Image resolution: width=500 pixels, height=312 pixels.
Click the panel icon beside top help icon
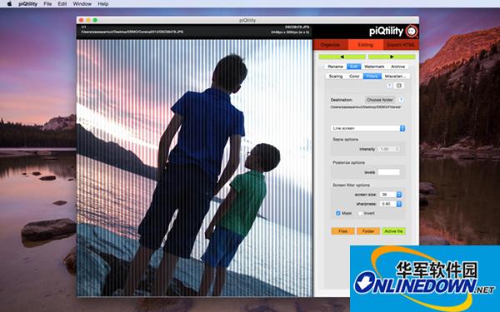(398, 86)
